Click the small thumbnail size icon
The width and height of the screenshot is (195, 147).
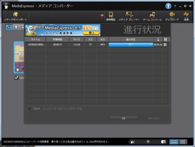pos(132,142)
